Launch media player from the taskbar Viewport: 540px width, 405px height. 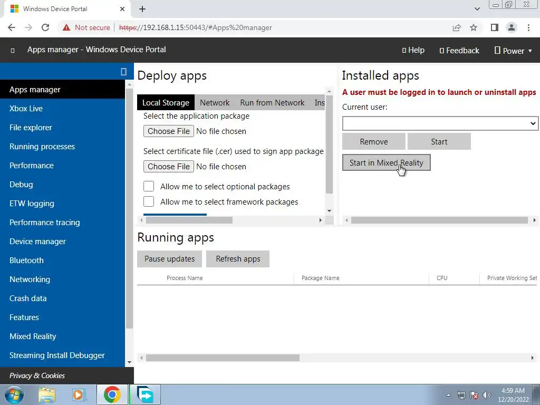click(79, 395)
